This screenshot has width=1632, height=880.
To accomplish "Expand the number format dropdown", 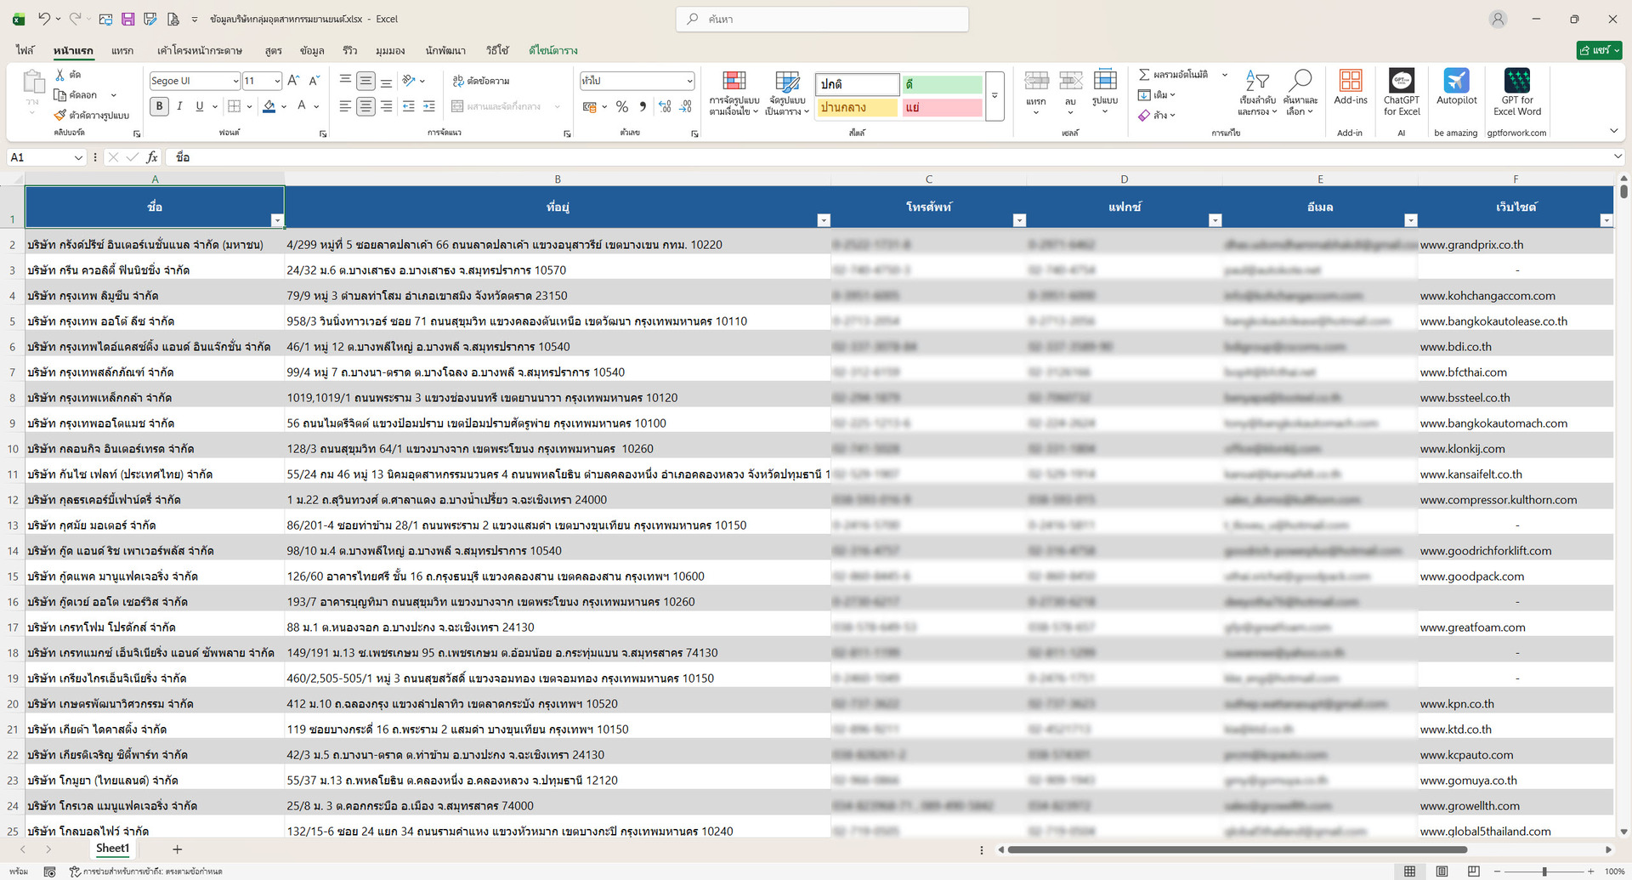I will click(689, 81).
